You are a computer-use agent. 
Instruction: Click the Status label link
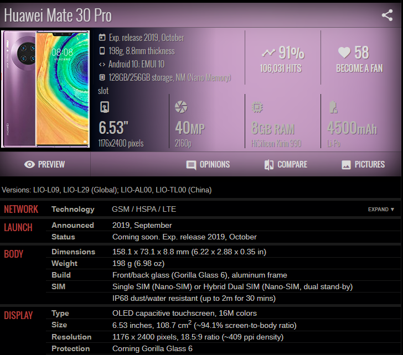(x=63, y=237)
